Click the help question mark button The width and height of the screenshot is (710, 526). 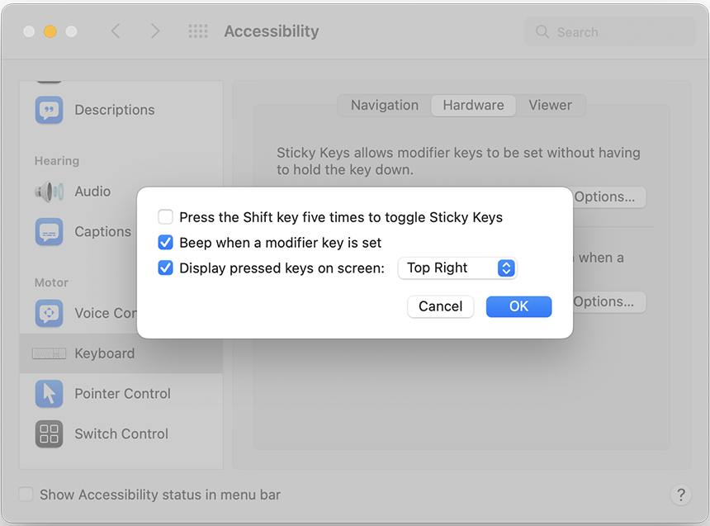680,495
